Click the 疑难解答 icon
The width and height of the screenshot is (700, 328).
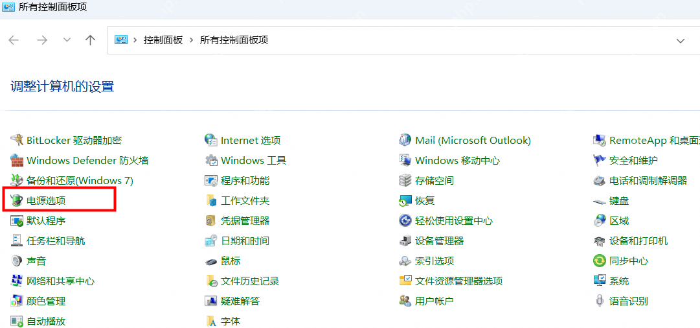click(x=210, y=301)
